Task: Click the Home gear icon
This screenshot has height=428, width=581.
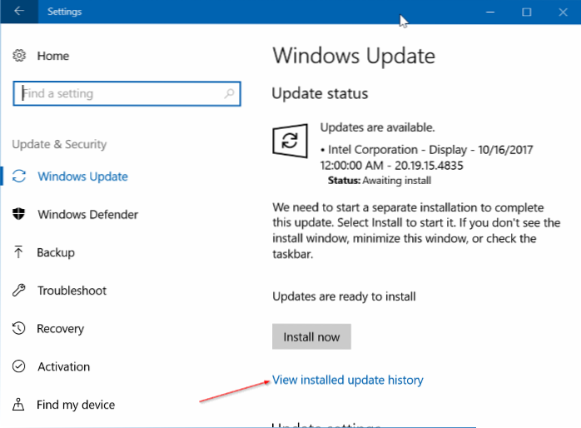Action: 19,56
